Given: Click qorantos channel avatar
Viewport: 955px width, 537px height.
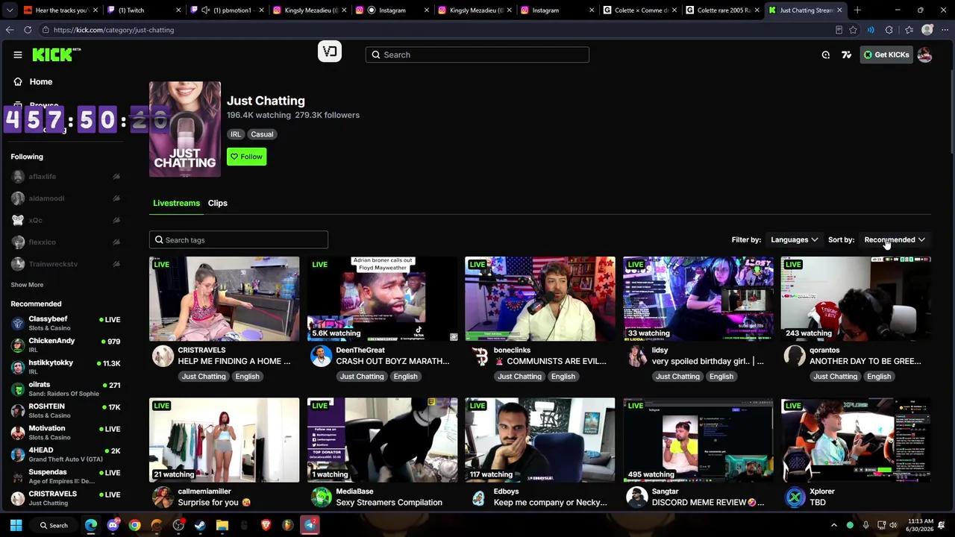Looking at the screenshot, I should point(795,356).
